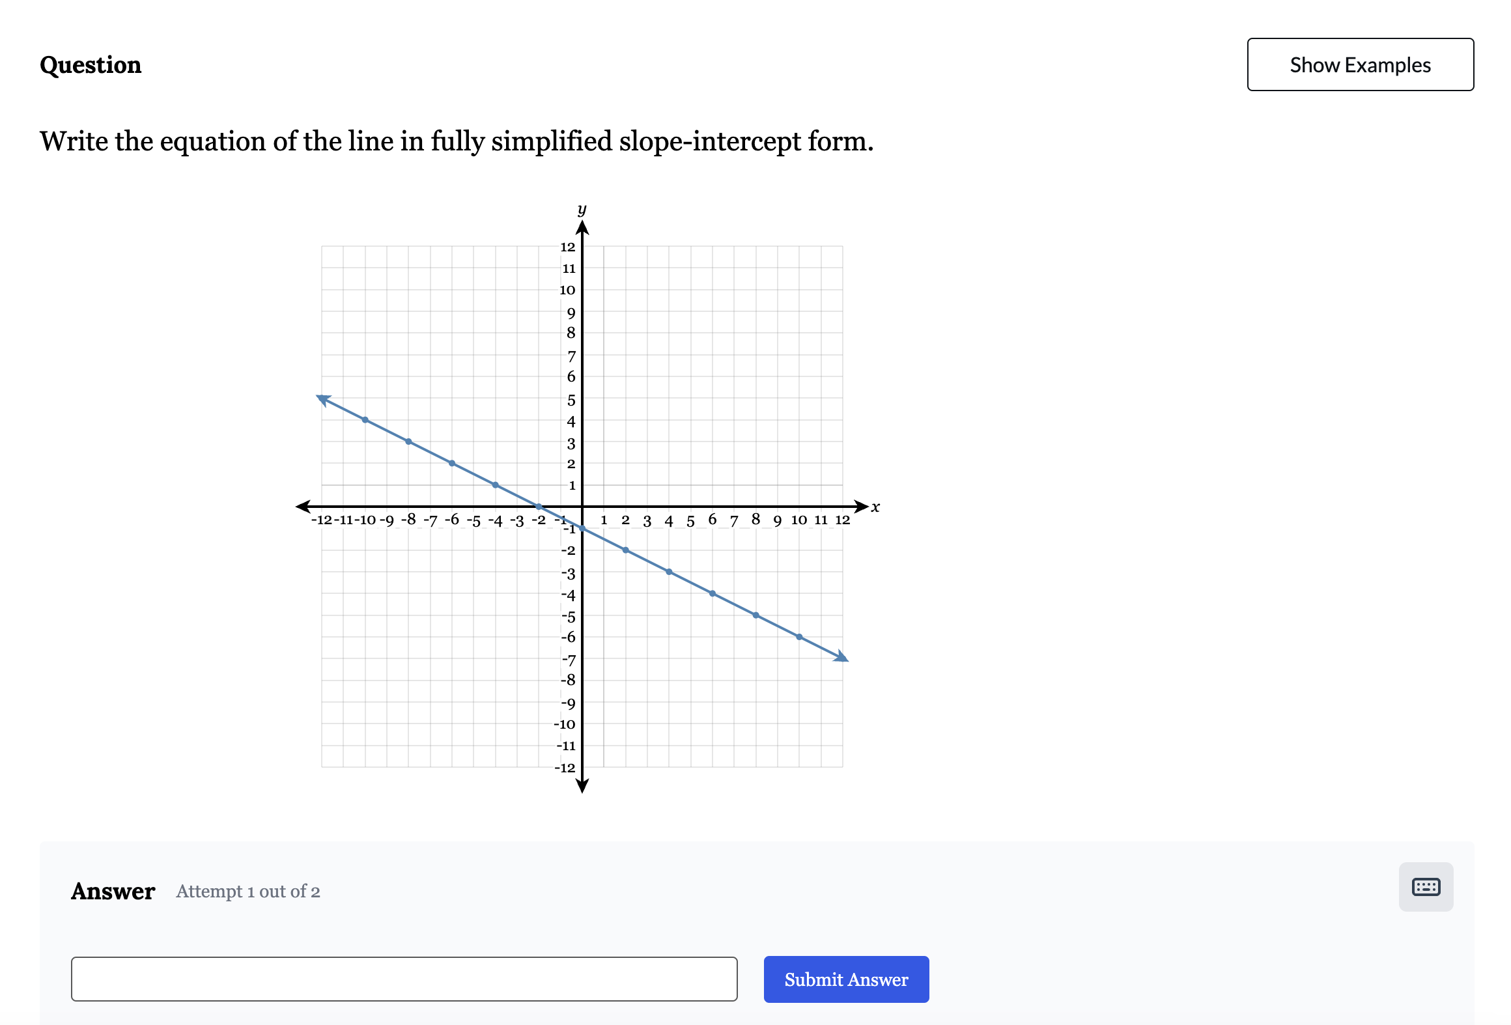Click the plotted point near negative ten comma four
1511x1025 pixels.
pos(366,420)
